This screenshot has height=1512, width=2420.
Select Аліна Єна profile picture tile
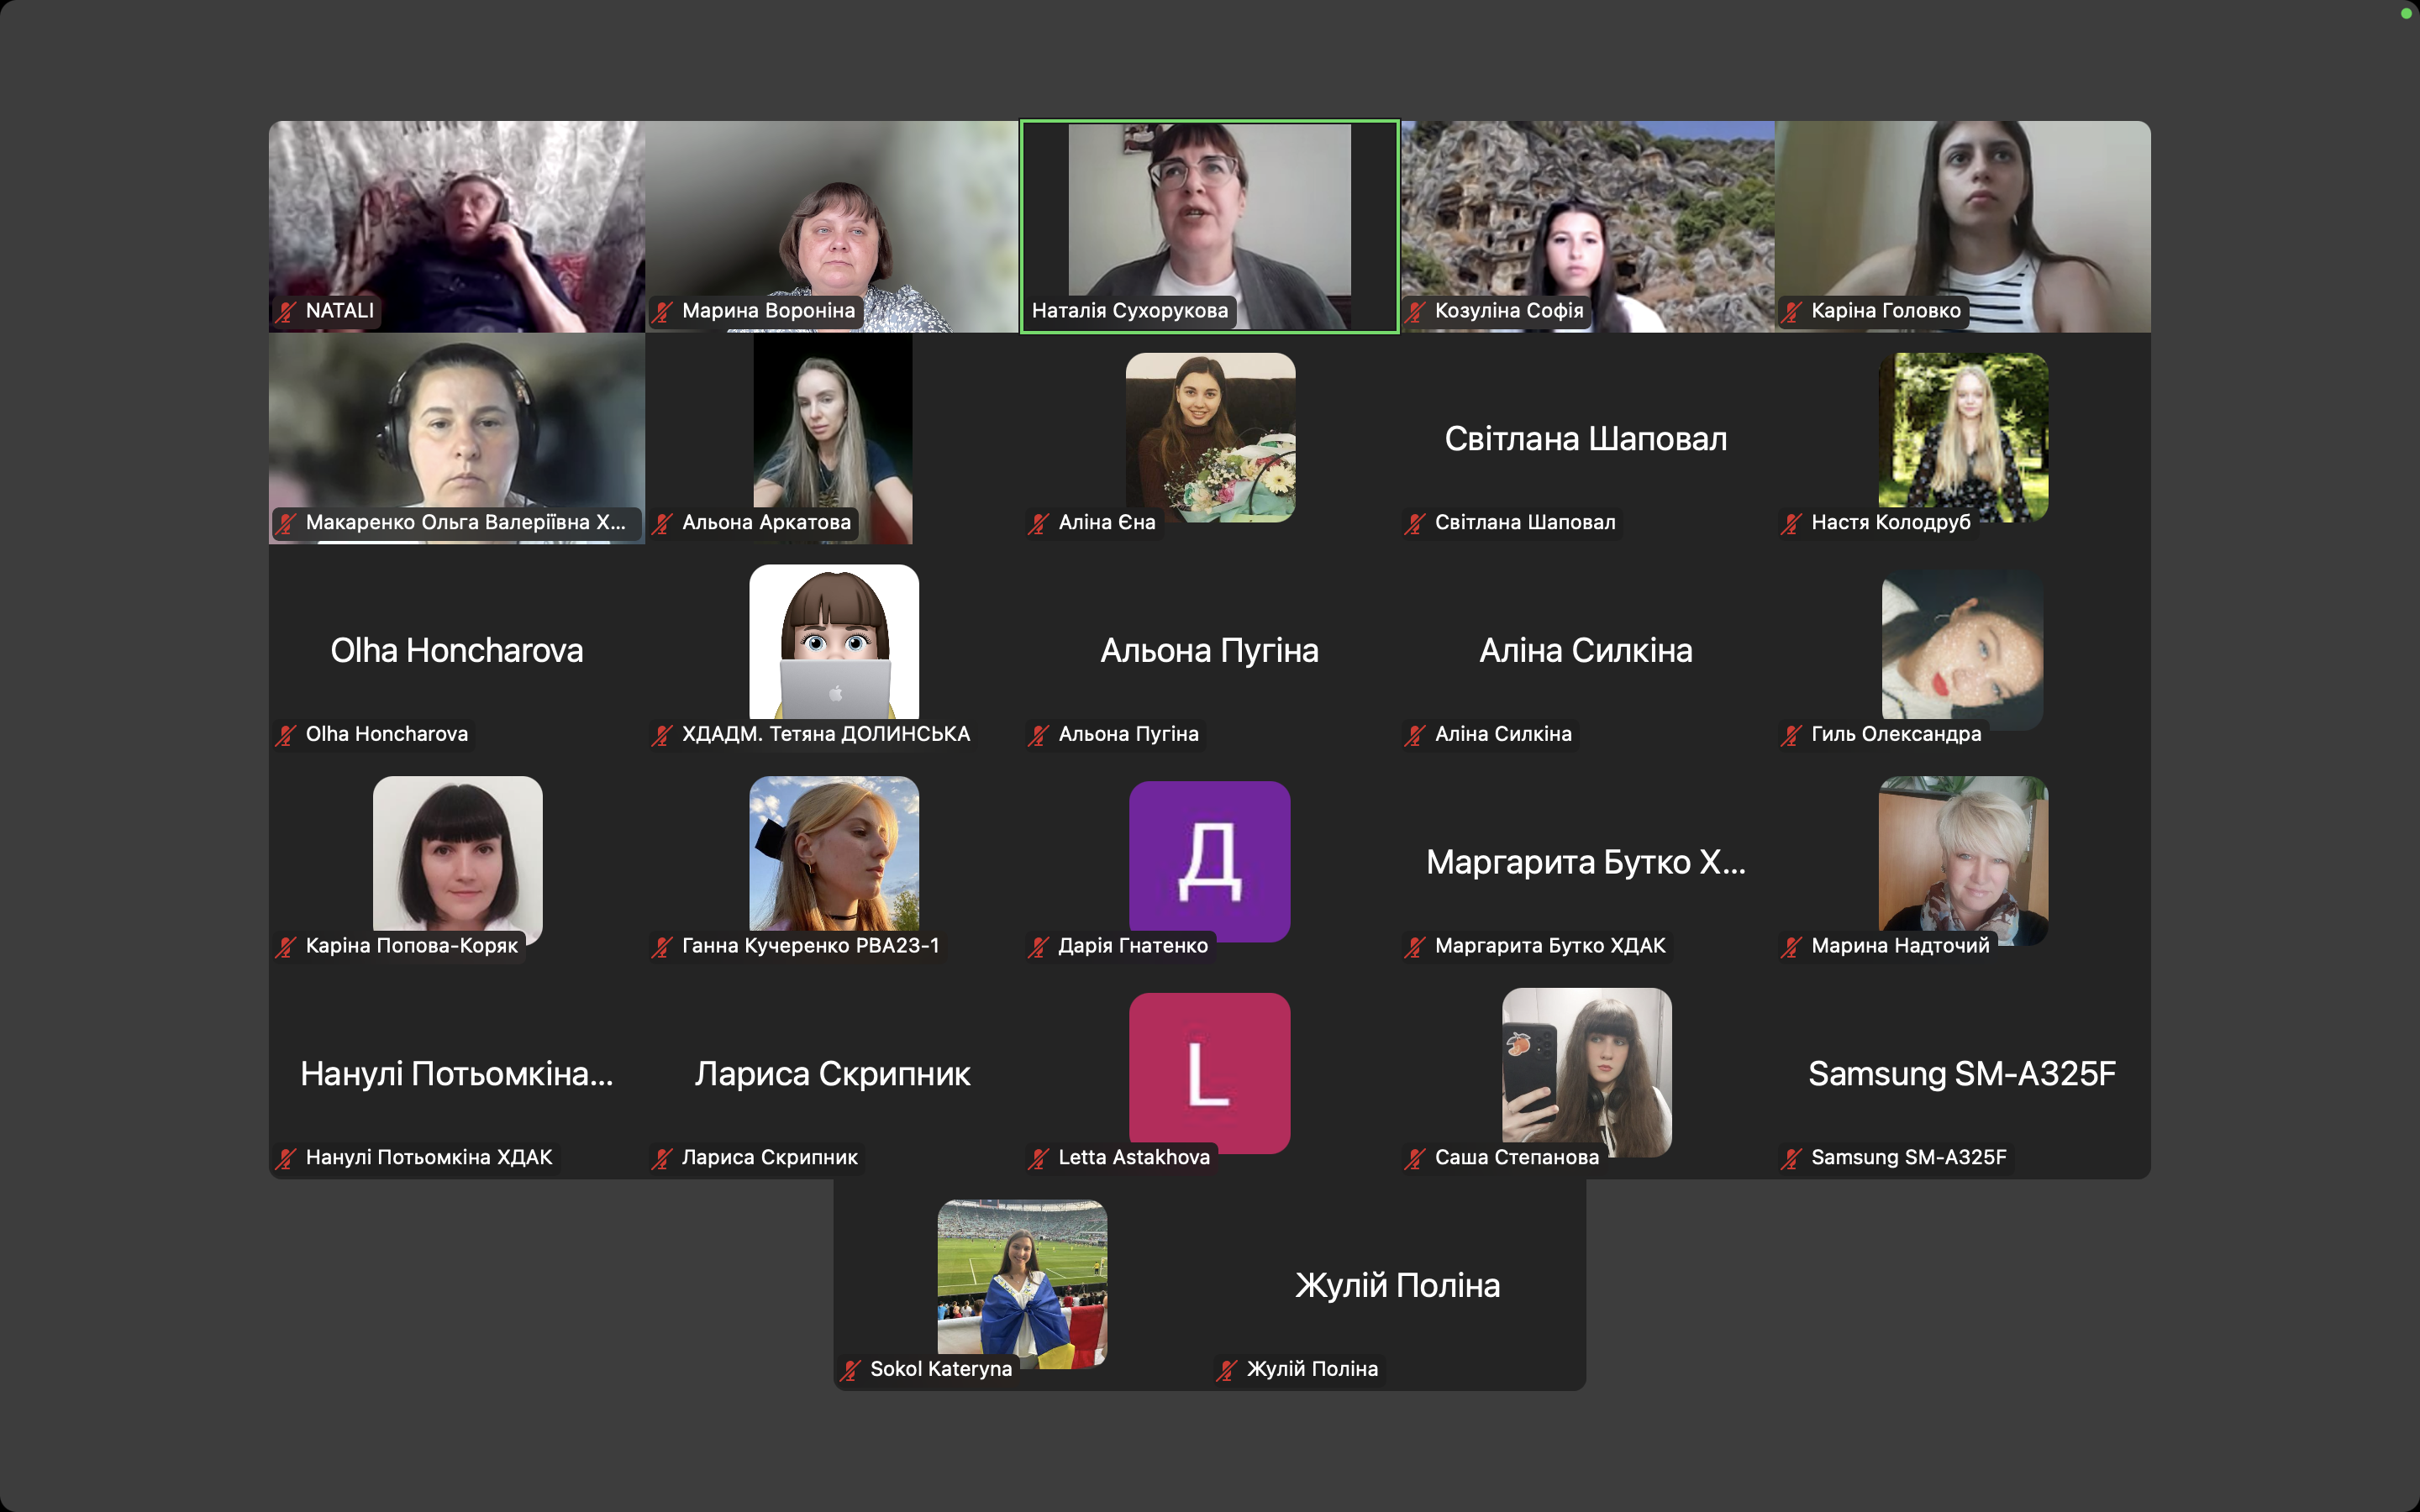coord(1210,436)
